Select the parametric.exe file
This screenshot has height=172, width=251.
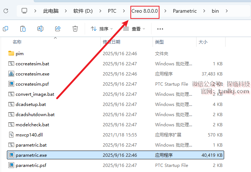[31, 155]
